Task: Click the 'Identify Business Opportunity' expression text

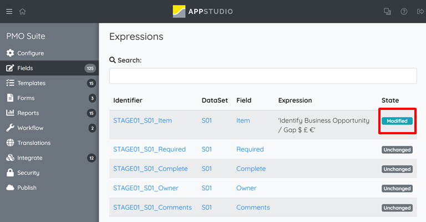Action: pos(323,125)
